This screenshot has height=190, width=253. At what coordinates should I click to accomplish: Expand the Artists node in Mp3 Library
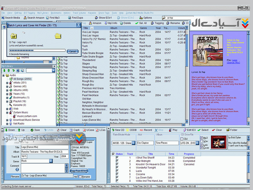click(7, 83)
